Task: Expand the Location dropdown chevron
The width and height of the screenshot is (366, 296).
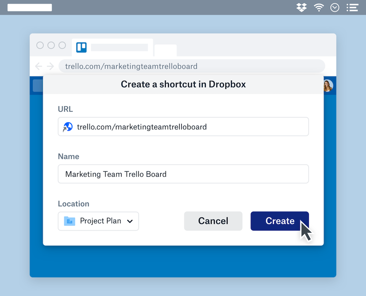Action: [x=130, y=221]
